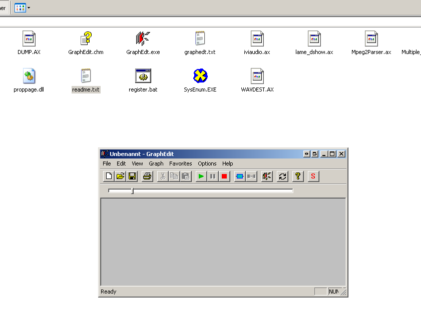Click the New graph toolbar icon
Screen dimensions: 421x332
pyautogui.click(x=109, y=176)
